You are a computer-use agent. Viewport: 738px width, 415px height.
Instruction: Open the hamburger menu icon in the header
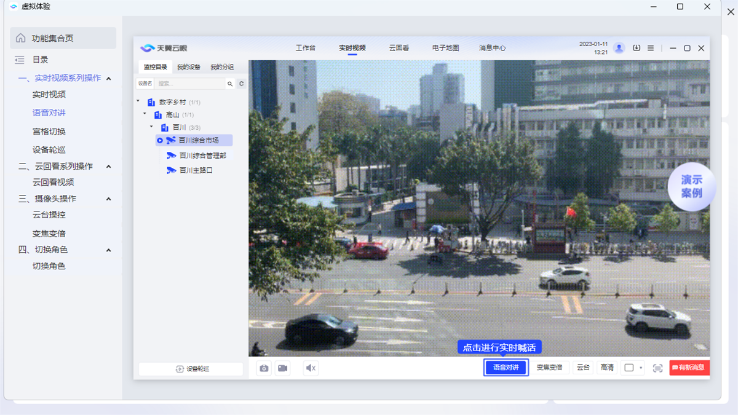click(x=651, y=48)
